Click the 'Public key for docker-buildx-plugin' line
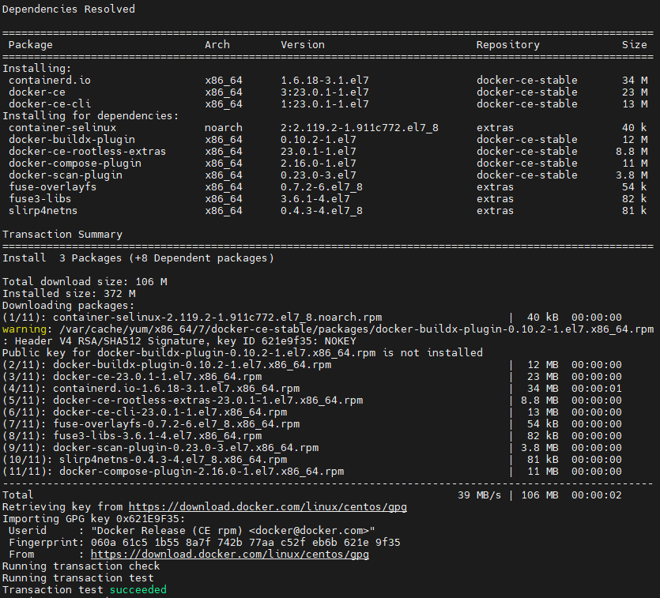Image resolution: width=660 pixels, height=598 pixels. 243,353
